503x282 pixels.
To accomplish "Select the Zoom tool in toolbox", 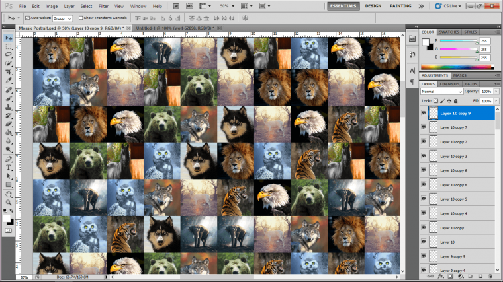I will pyautogui.click(x=9, y=202).
